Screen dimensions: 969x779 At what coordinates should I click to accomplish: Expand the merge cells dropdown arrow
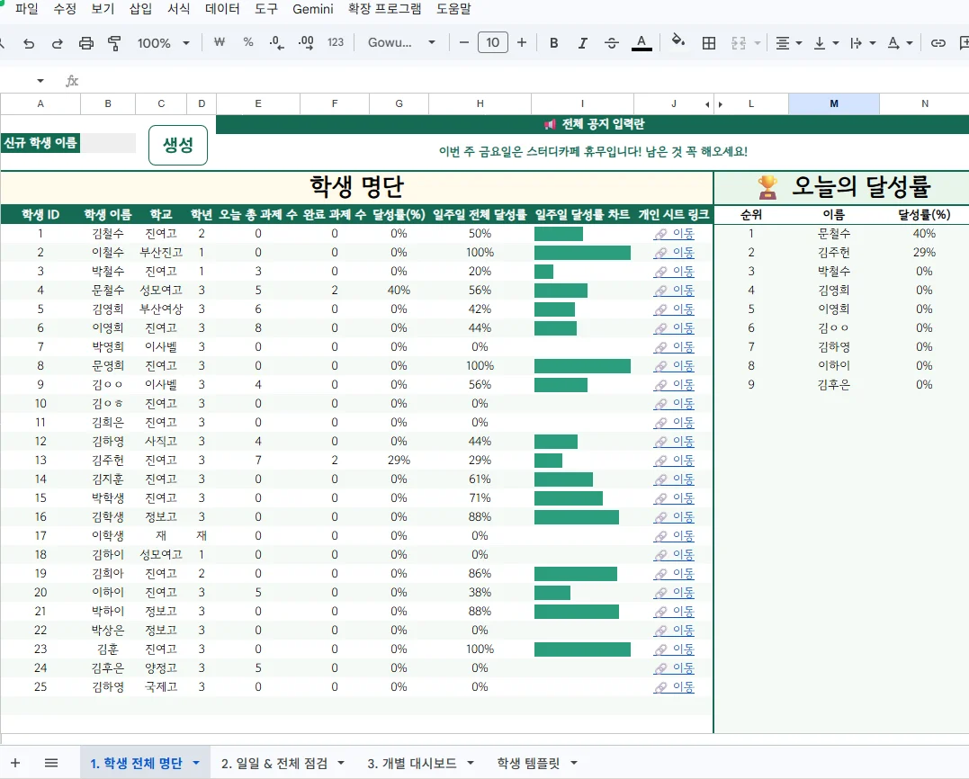(757, 43)
